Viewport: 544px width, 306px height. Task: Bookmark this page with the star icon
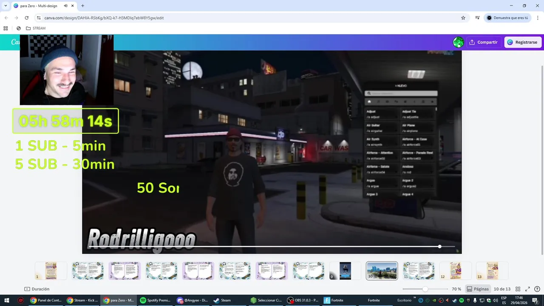click(463, 18)
